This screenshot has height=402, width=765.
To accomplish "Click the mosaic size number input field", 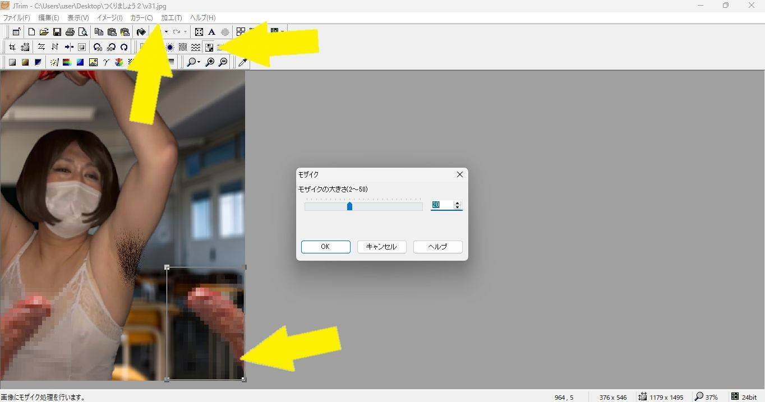I will [441, 205].
